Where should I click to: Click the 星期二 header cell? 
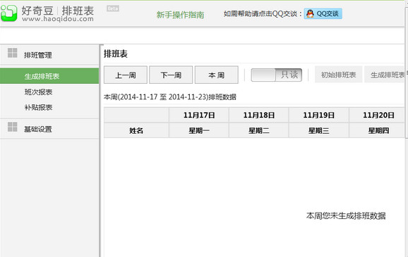point(259,130)
